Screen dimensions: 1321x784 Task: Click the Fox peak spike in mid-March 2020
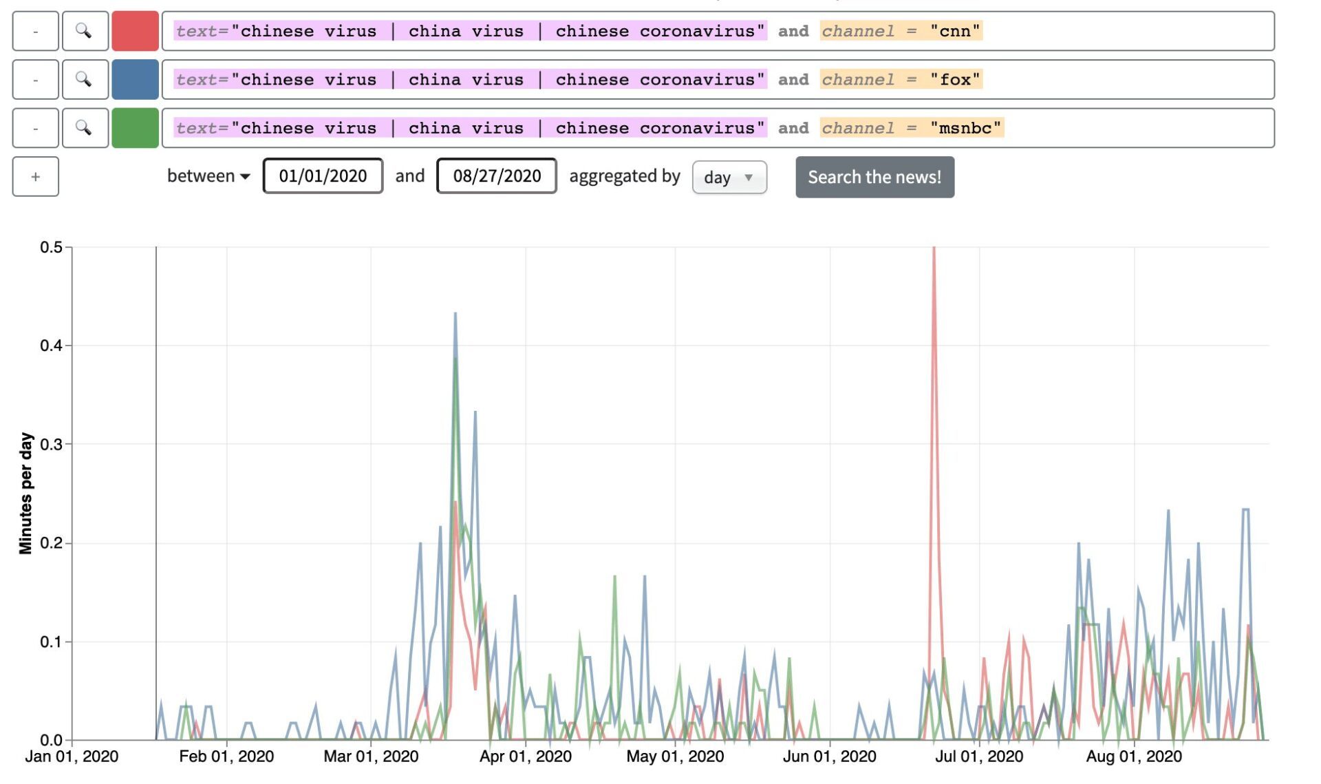[x=455, y=314]
